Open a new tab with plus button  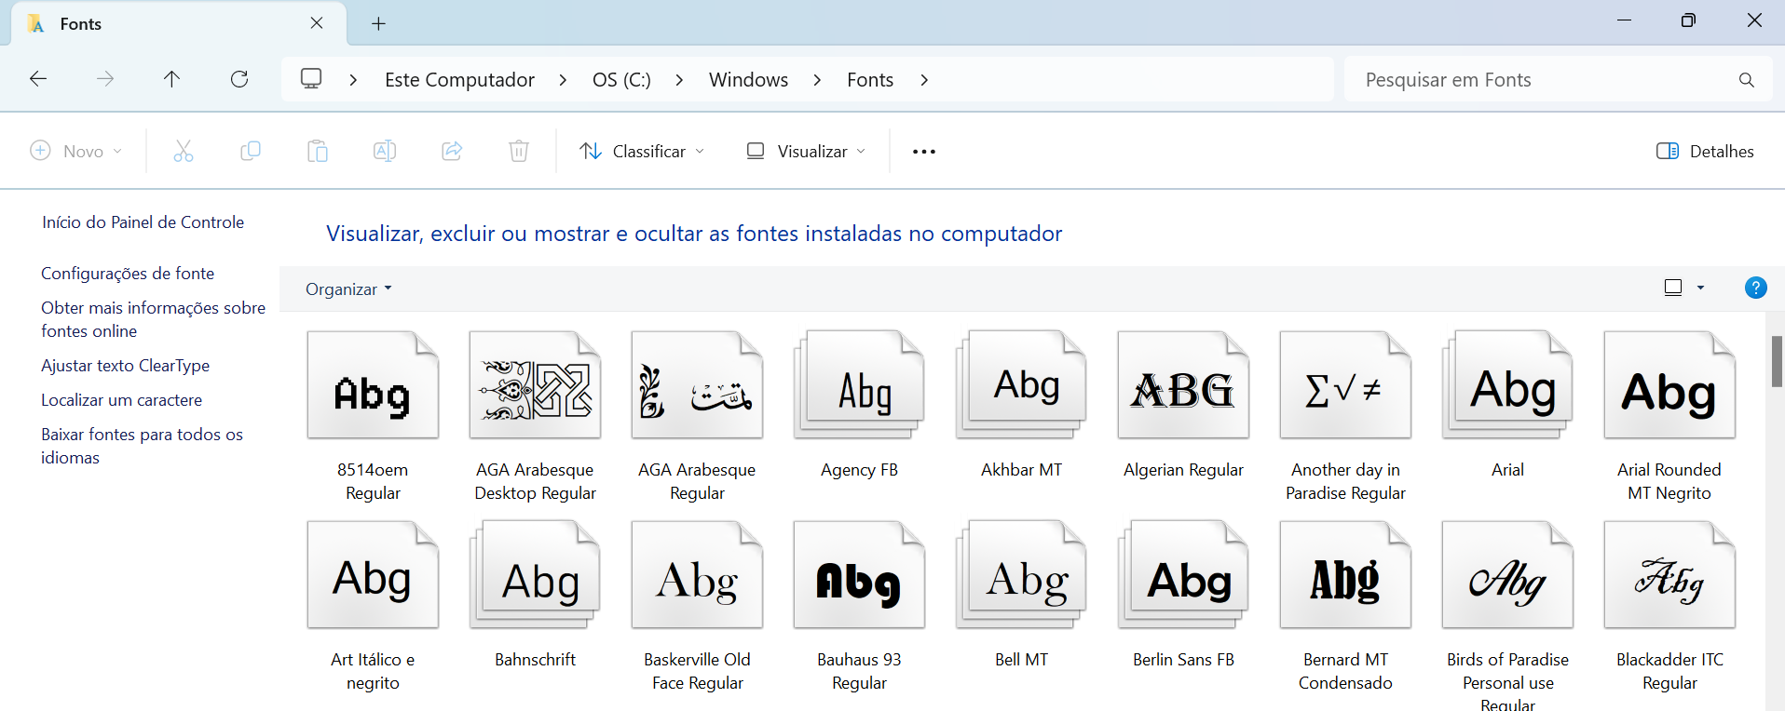click(x=378, y=24)
